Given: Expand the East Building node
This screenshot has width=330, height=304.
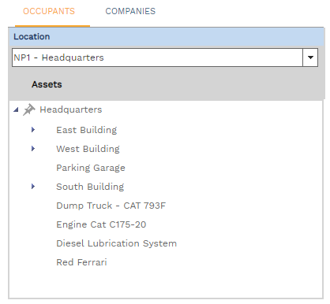Looking at the screenshot, I should pos(33,130).
